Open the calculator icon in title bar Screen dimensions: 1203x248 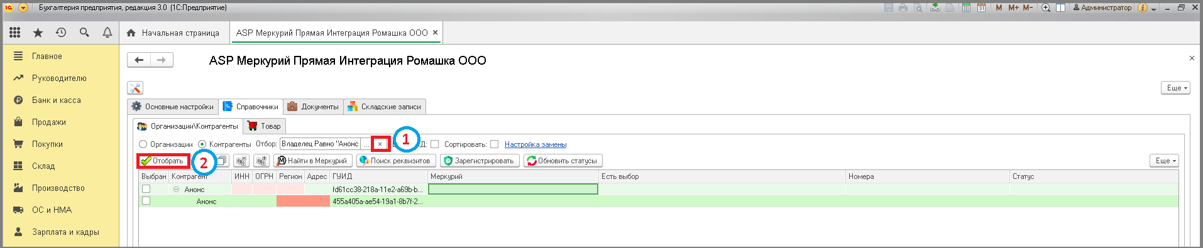(x=966, y=8)
